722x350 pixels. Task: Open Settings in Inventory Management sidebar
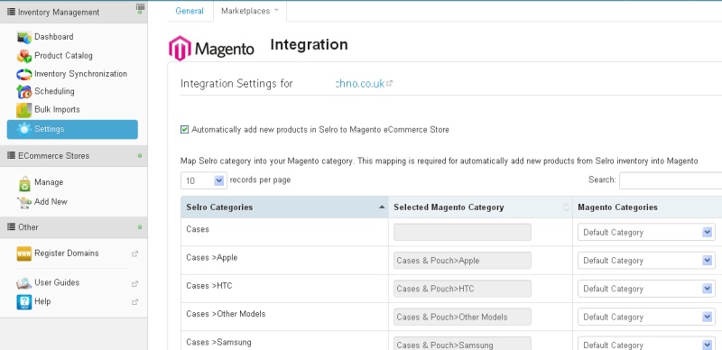pyautogui.click(x=72, y=129)
